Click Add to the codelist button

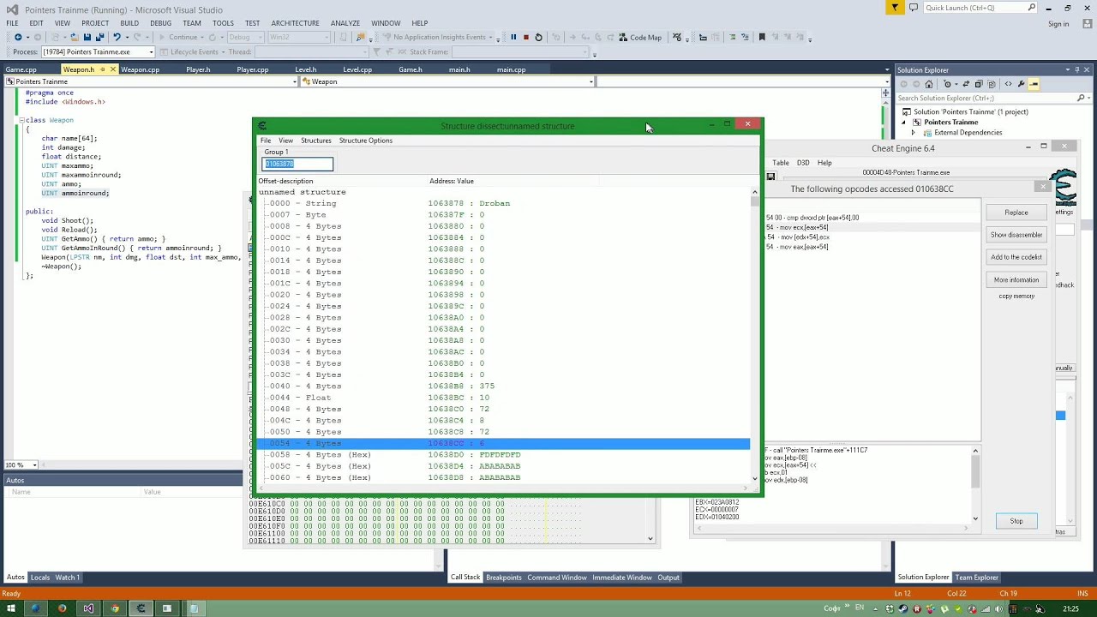coord(1016,257)
